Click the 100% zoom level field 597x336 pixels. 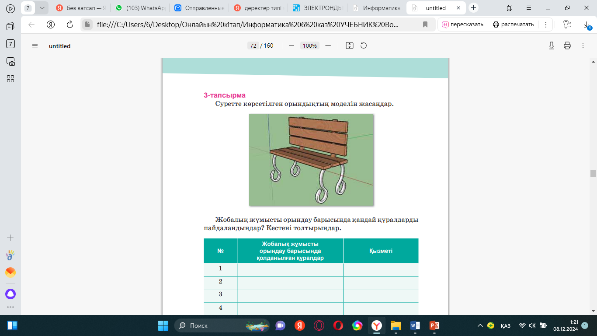point(310,45)
